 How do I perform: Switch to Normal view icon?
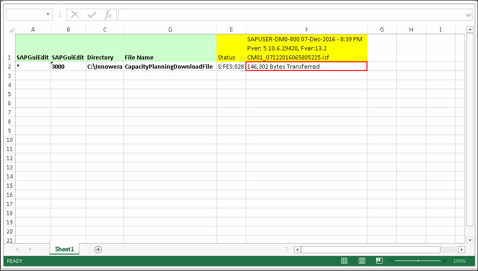(344, 261)
